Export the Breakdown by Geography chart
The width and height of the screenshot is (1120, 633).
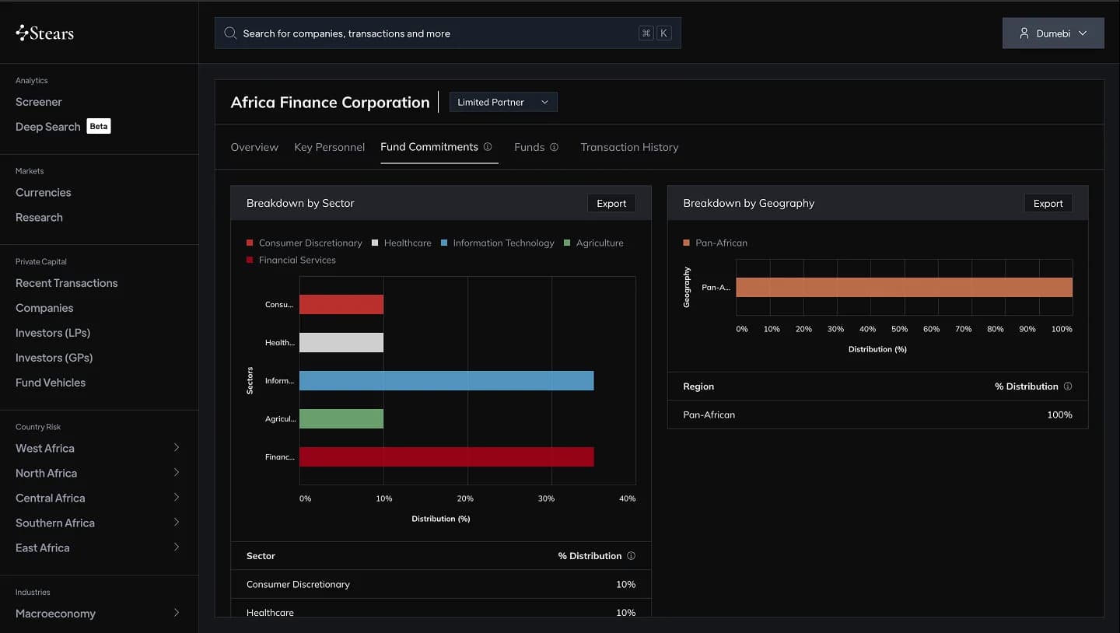[1048, 203]
